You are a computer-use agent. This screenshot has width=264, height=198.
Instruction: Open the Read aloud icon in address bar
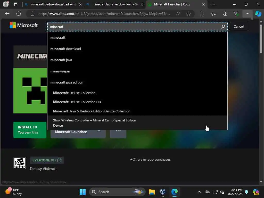click(x=178, y=14)
